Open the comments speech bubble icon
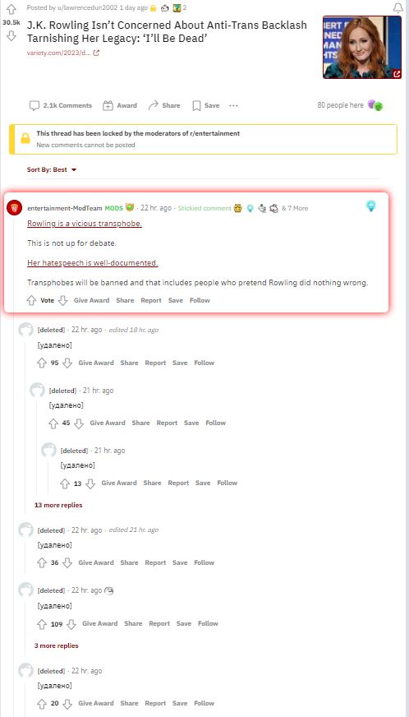The image size is (409, 717). pyautogui.click(x=34, y=105)
